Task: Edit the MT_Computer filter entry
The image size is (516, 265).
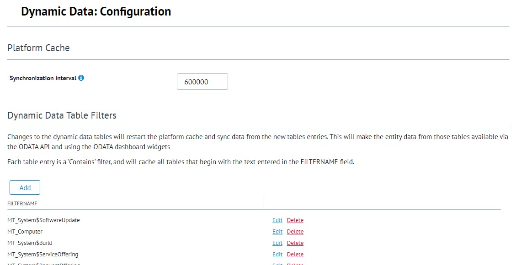Action: click(x=277, y=232)
